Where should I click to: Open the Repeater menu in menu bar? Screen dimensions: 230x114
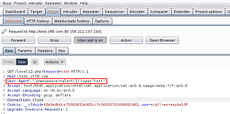(x=53, y=3)
